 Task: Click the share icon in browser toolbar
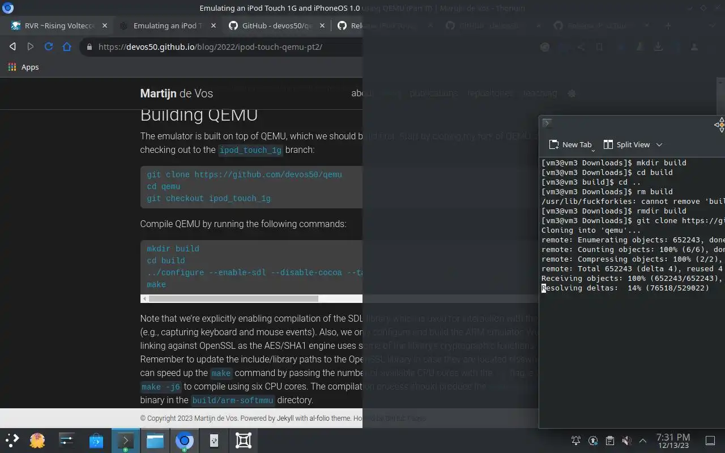[x=581, y=47]
